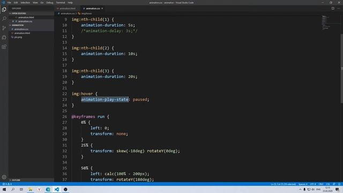Open the Manage gear in activity bar
Screen dimensions: 343x193
click(x=4, y=177)
